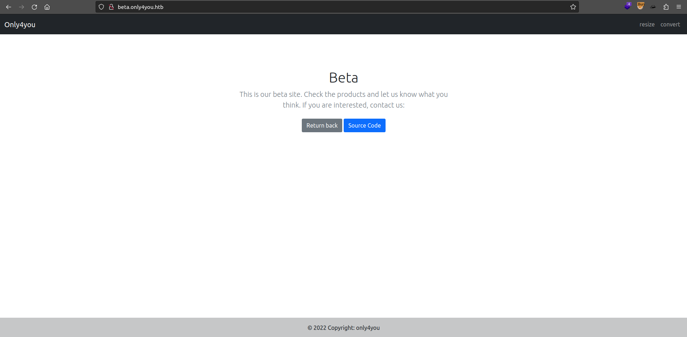Click the forward navigation arrow
Viewport: 687px width, 337px height.
point(21,7)
